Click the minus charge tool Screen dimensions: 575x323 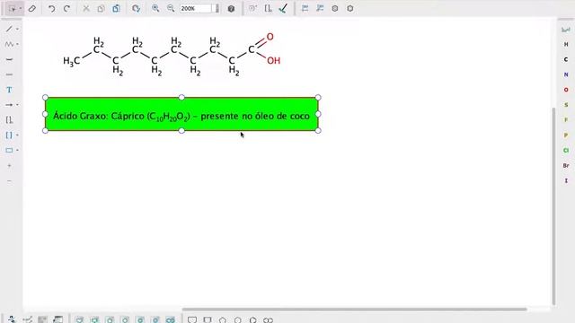coord(9,181)
